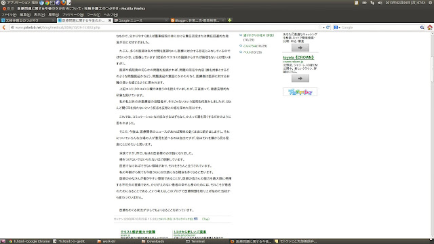Open the 場所 menu in the top panel

pos(35,3)
